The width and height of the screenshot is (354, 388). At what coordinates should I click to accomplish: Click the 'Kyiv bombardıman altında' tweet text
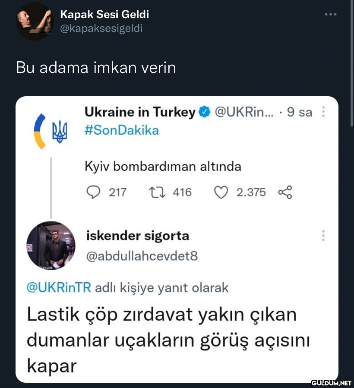[x=162, y=166]
